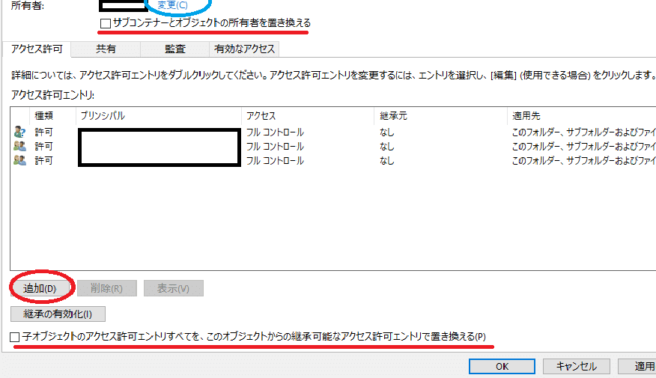
Task: Click the 継承の有効化(I) button
Action: (x=58, y=314)
